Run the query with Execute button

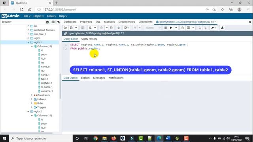(171, 28)
